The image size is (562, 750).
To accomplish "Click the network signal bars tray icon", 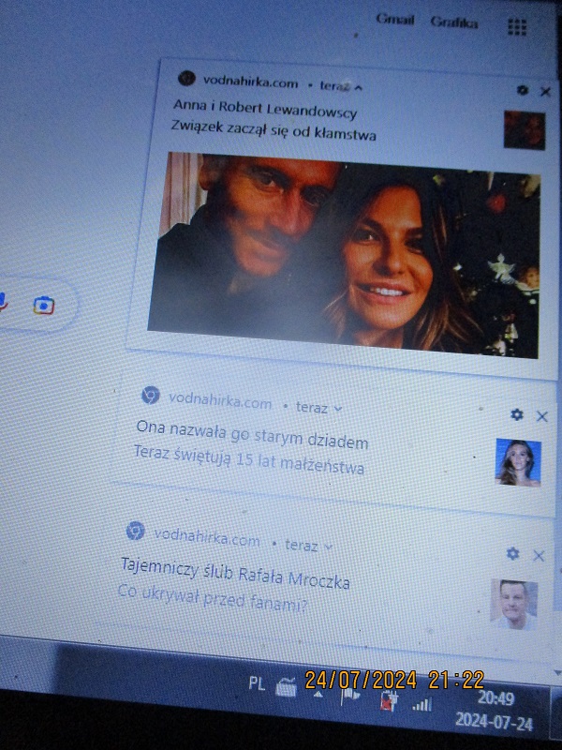I will (x=422, y=703).
